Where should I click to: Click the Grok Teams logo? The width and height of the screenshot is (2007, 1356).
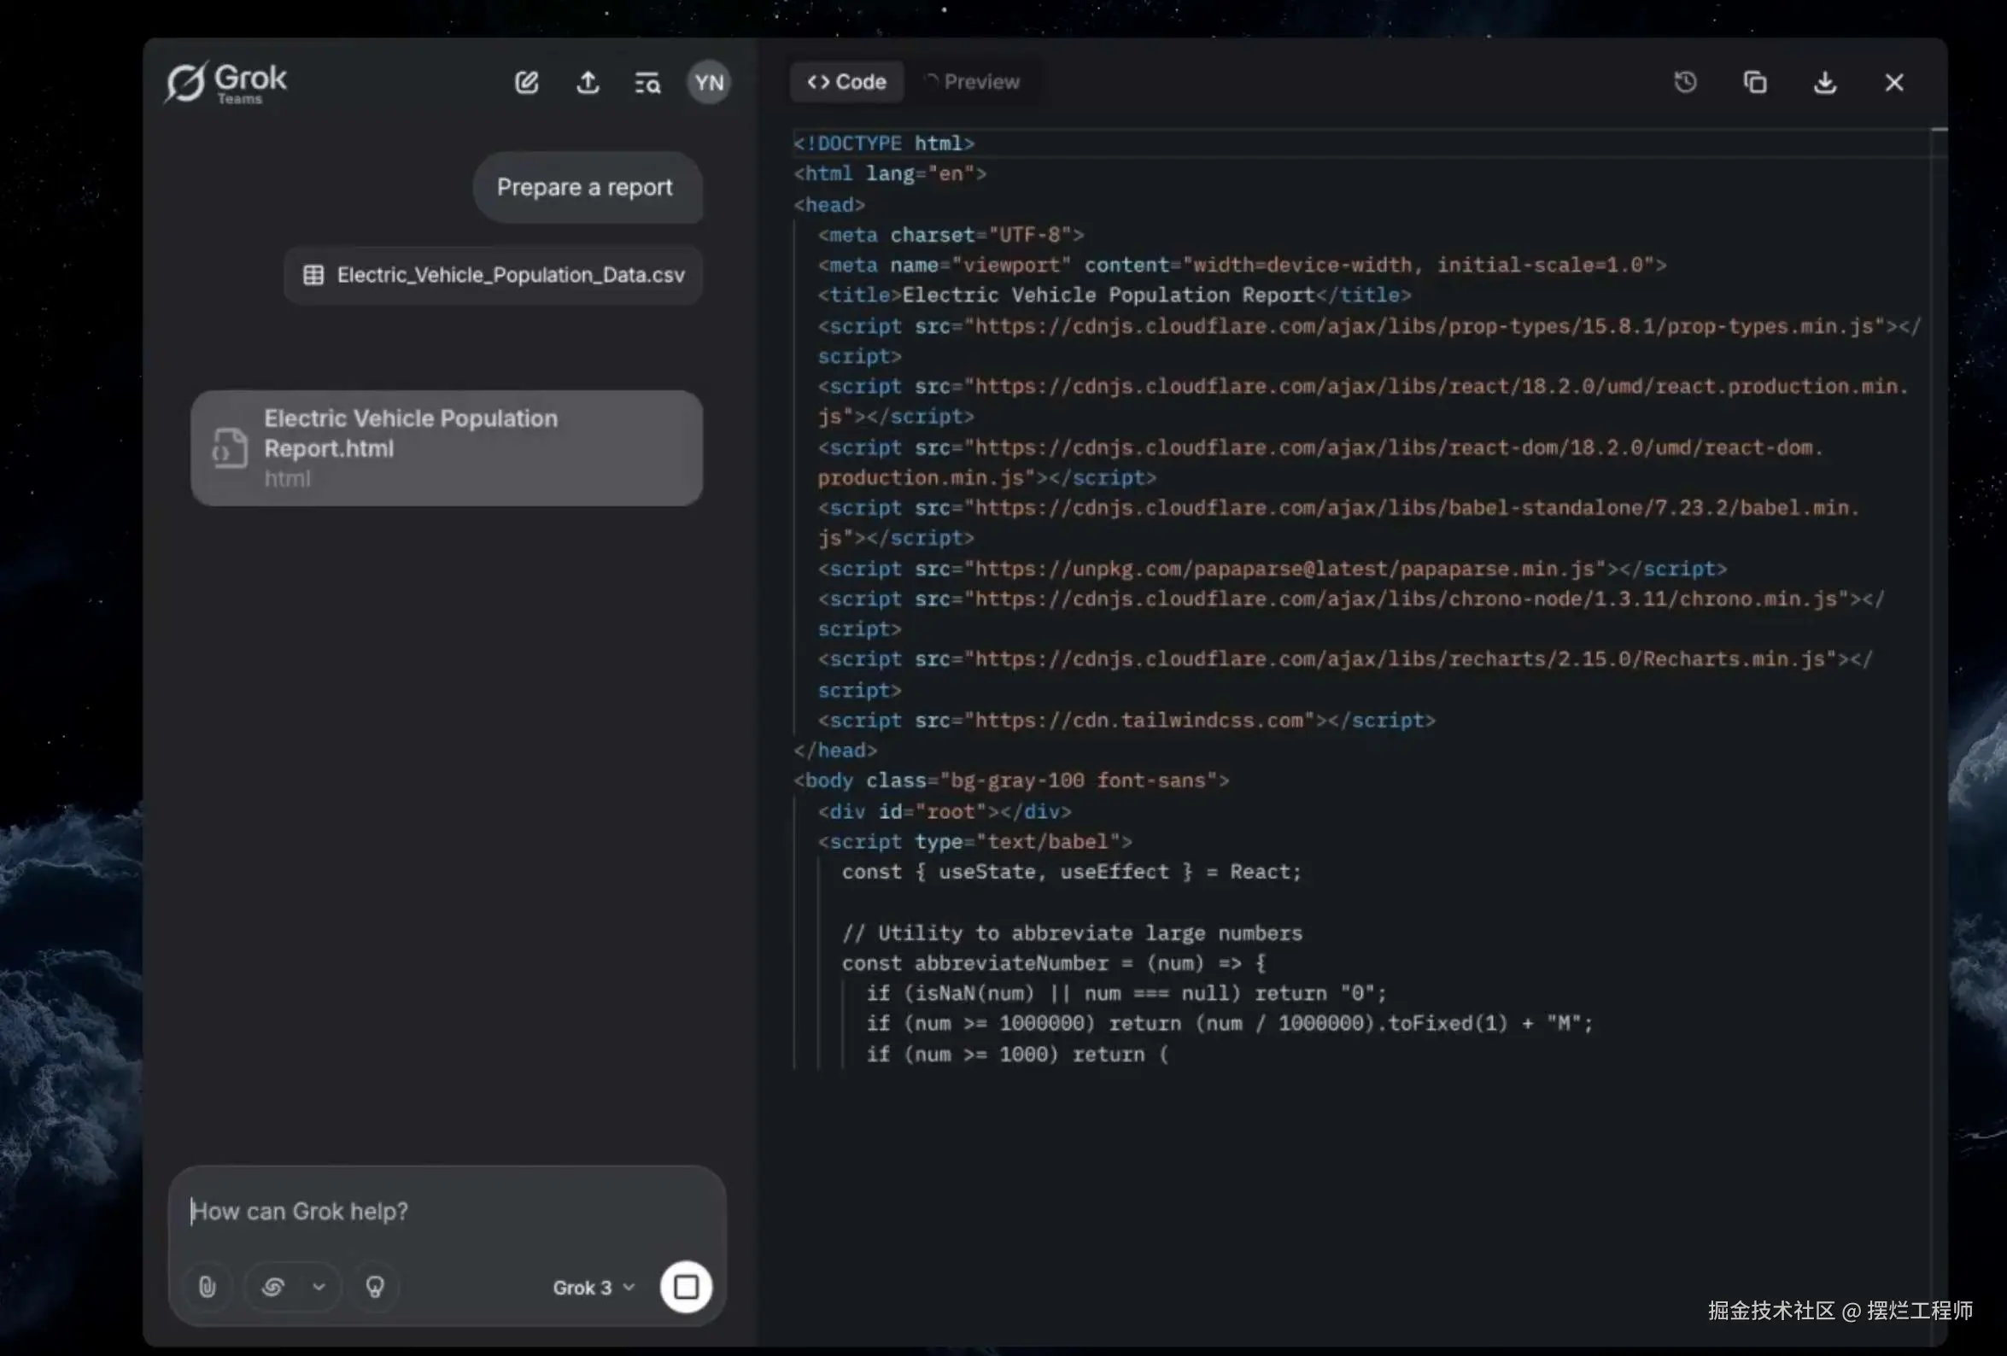click(x=226, y=83)
